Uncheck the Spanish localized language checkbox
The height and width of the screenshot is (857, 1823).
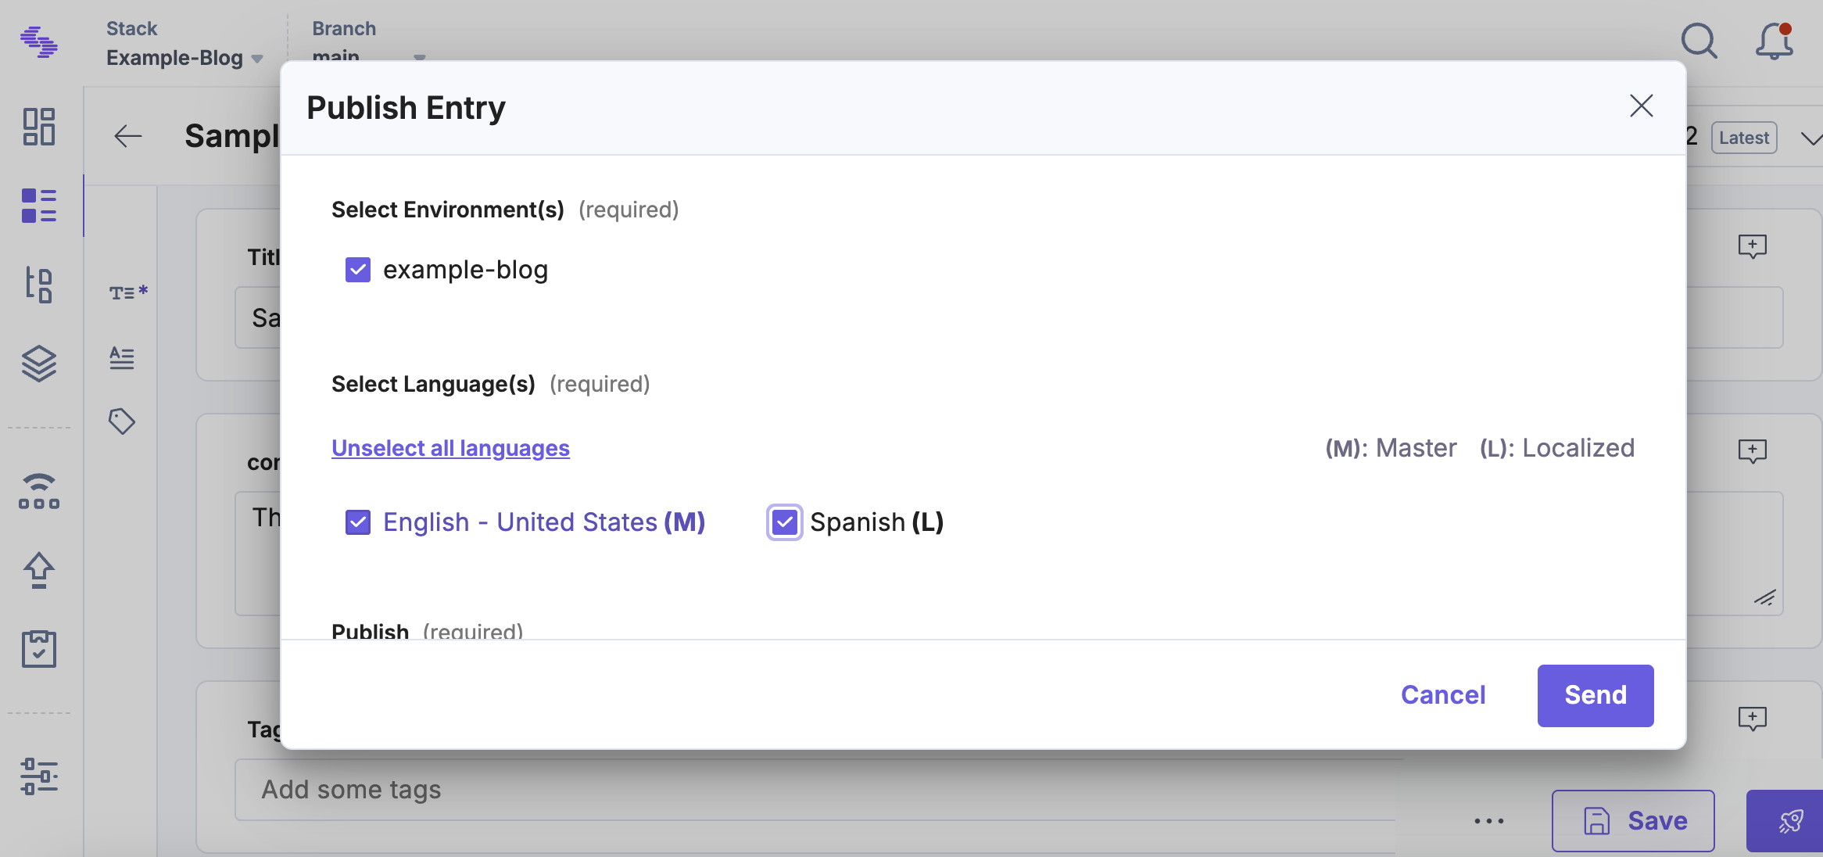tap(784, 522)
